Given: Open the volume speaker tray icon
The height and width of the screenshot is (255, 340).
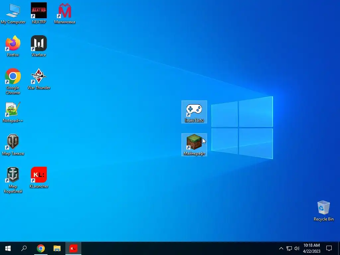Looking at the screenshot, I should pyautogui.click(x=297, y=248).
